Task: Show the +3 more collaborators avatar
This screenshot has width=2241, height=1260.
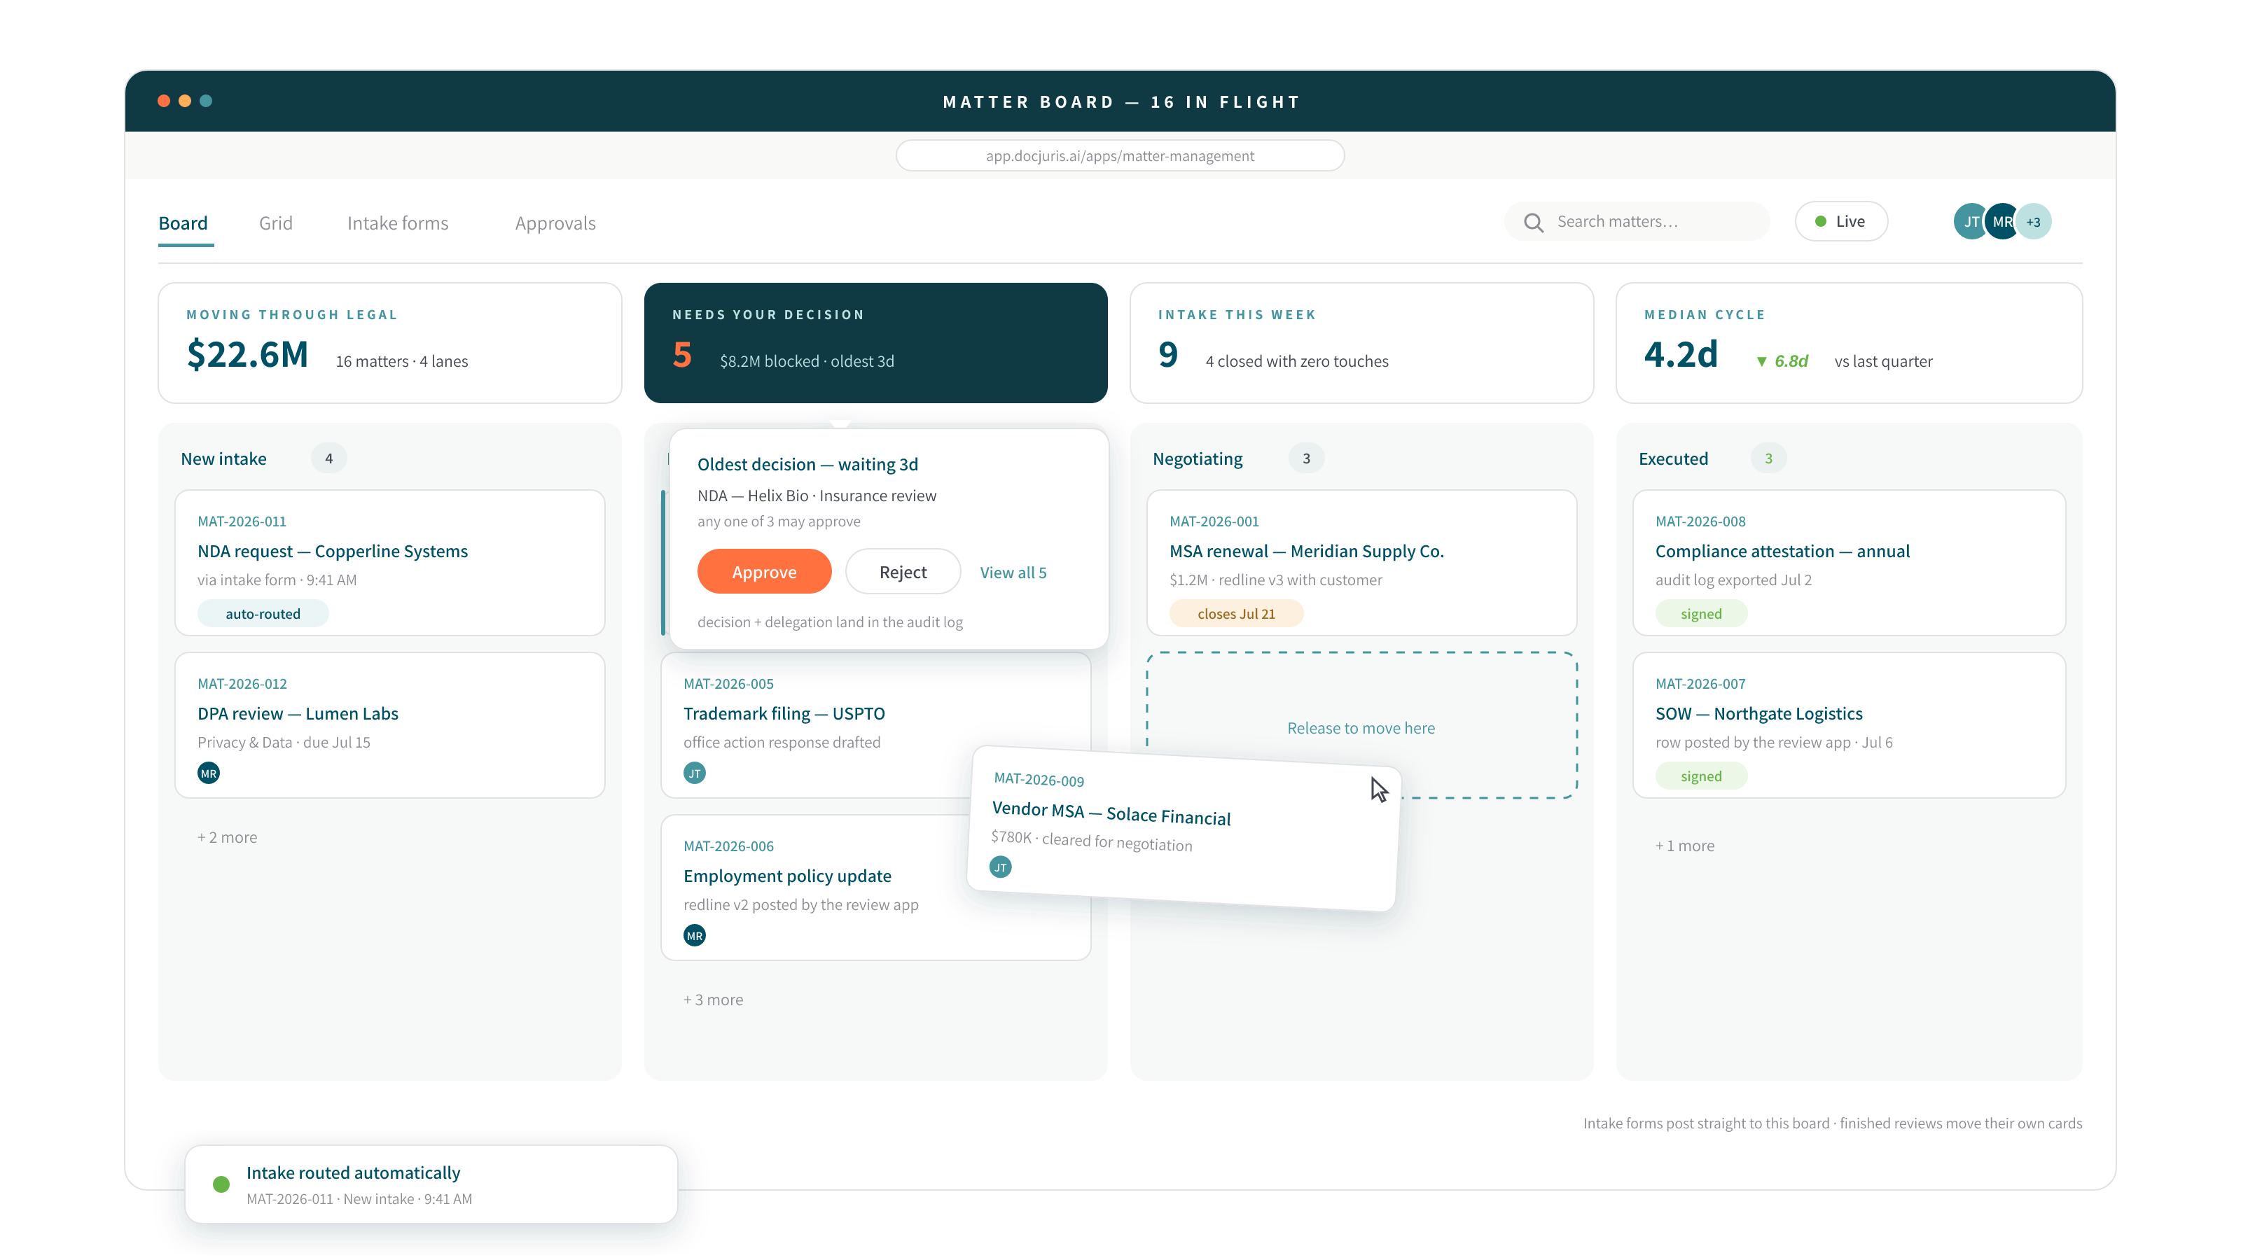Action: 2033,222
